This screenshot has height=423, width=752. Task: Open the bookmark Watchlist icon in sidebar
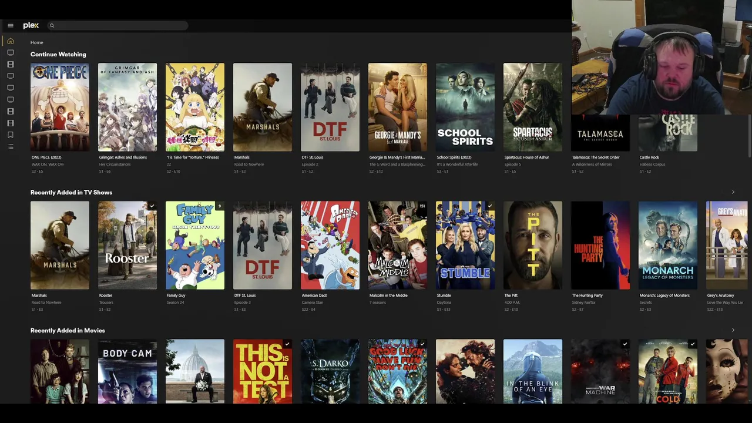[11, 135]
